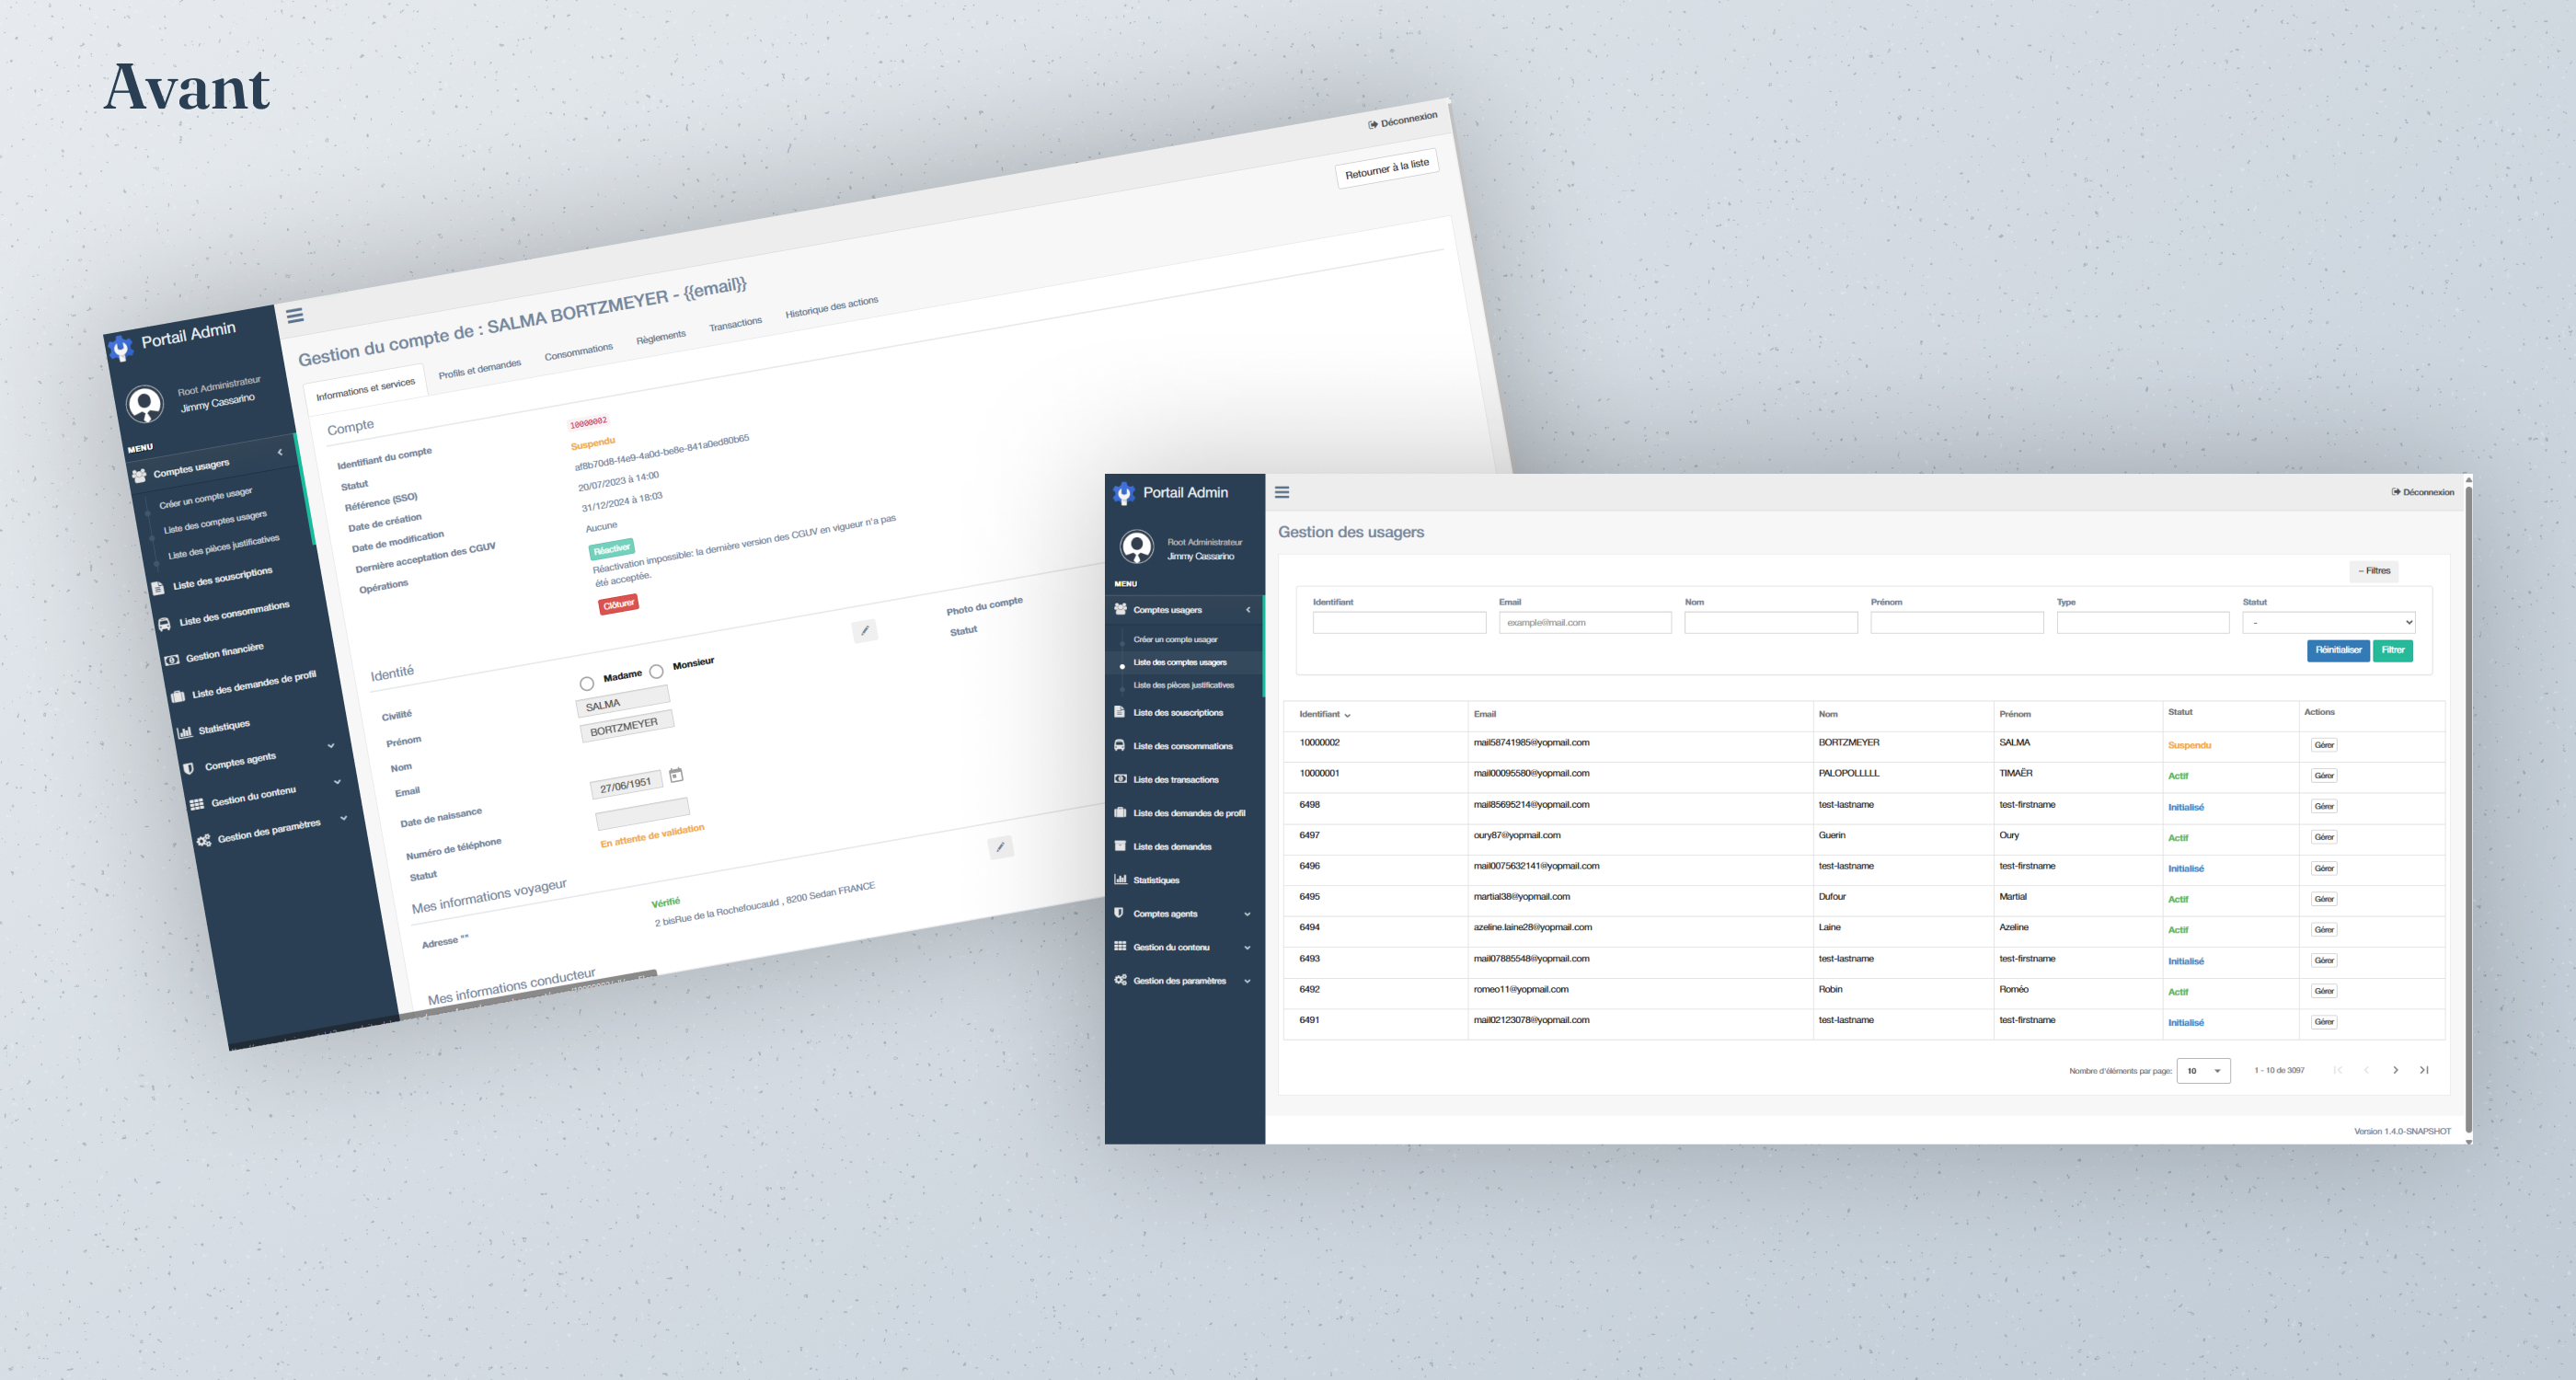Click the Type filter field

[2143, 622]
